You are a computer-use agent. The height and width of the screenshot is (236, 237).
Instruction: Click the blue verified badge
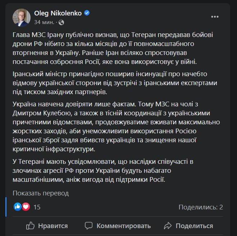coord(87,13)
